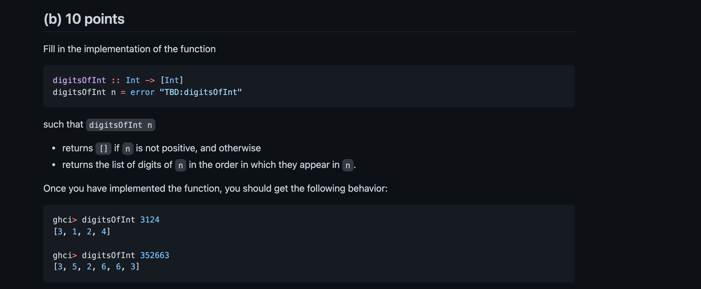Click the 'is not positive, and otherwise' text
The width and height of the screenshot is (701, 289).
198,148
